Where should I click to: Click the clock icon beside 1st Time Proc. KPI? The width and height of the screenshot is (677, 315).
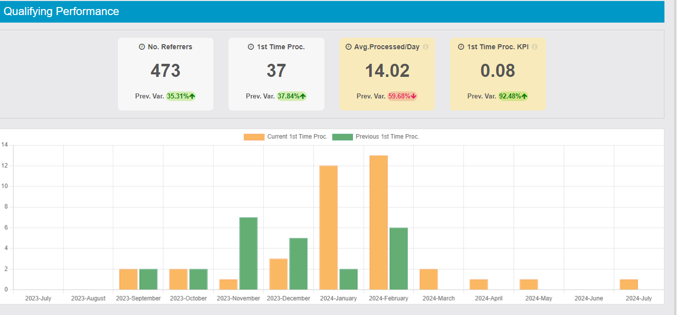[x=461, y=47]
